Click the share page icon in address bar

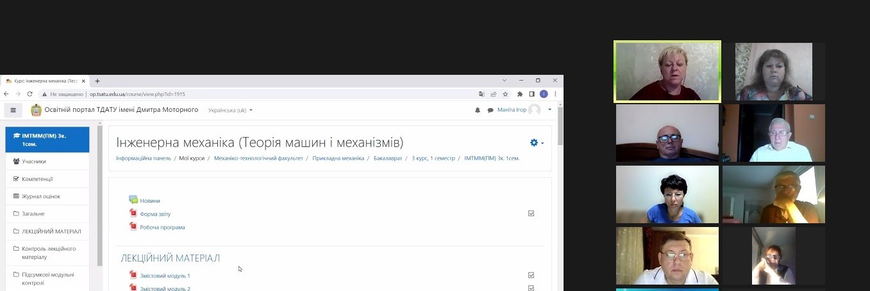(494, 94)
